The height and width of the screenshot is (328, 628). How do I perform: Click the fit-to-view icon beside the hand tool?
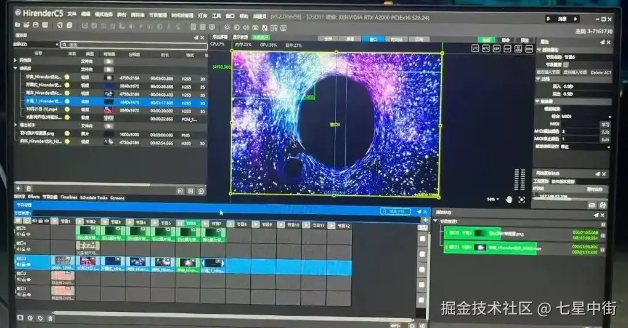tap(521, 199)
